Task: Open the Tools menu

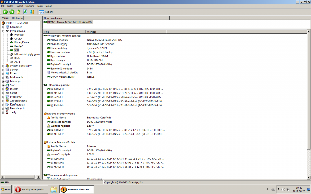Action: (40, 6)
